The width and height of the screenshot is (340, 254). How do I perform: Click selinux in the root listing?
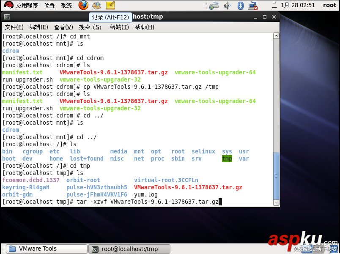click(x=203, y=151)
